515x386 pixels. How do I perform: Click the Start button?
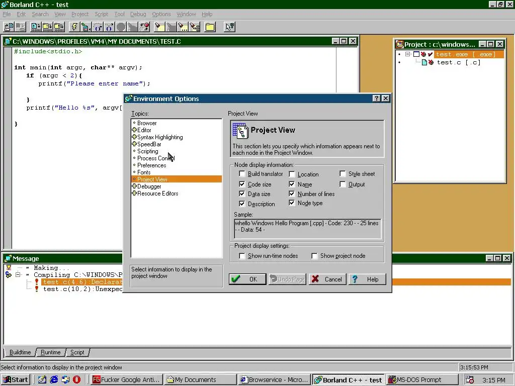pyautogui.click(x=16, y=380)
